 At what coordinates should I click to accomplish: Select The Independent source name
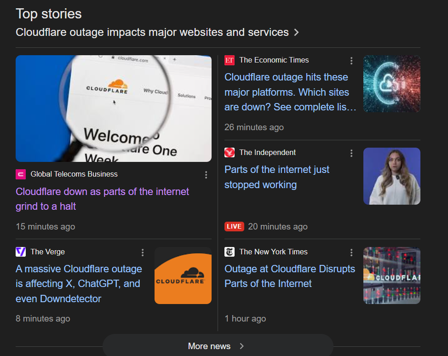click(267, 152)
